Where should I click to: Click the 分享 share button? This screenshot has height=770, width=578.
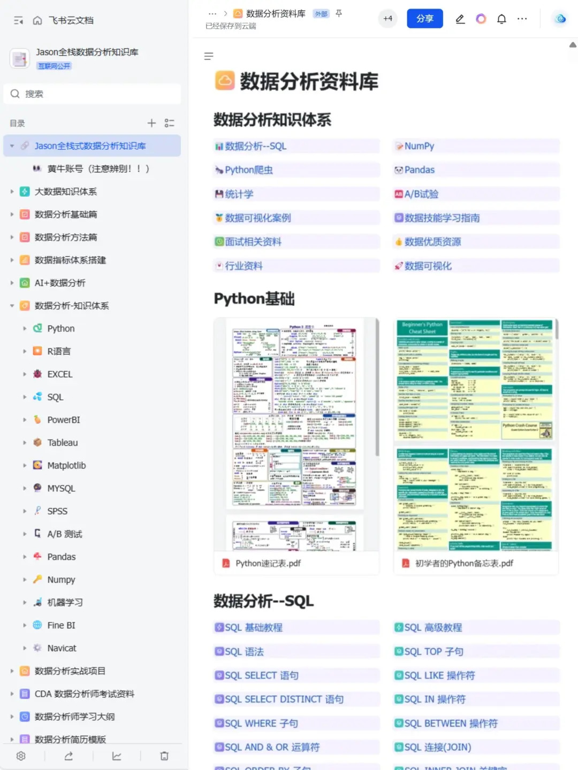click(x=424, y=18)
